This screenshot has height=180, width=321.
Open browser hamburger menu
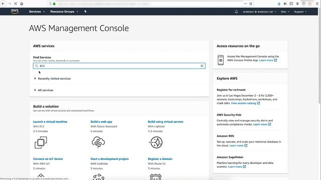[x=317, y=3]
